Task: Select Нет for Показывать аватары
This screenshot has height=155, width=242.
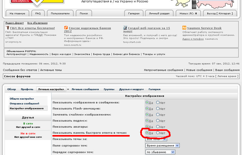Action: pos(158,127)
